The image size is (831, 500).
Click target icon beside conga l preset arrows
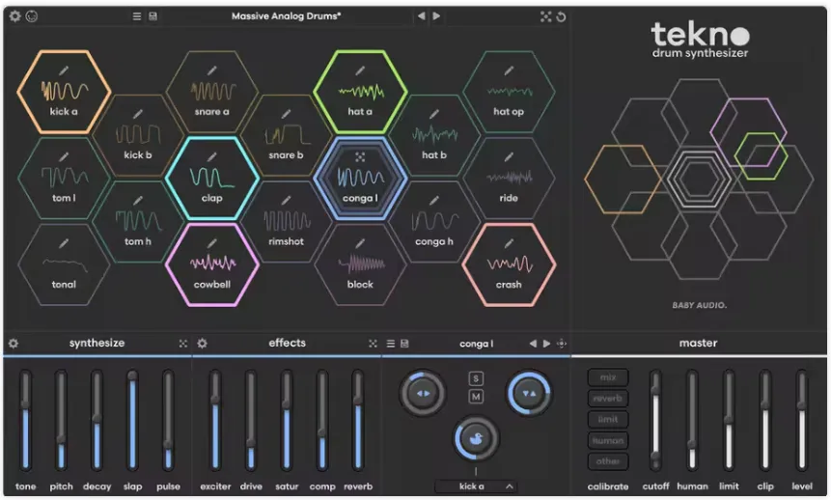tap(562, 344)
